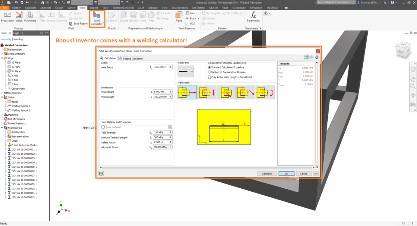Click the arrow beside Axial Force value

(x=171, y=67)
